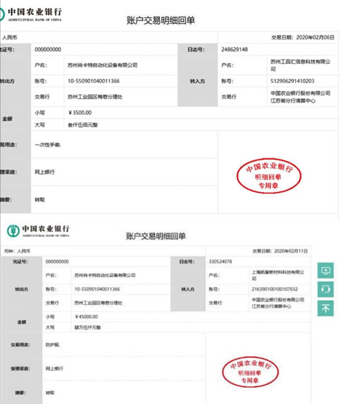The width and height of the screenshot is (341, 404).
Task: Click the 币种: 人民币 text on second receipt
Action: pos(17,251)
